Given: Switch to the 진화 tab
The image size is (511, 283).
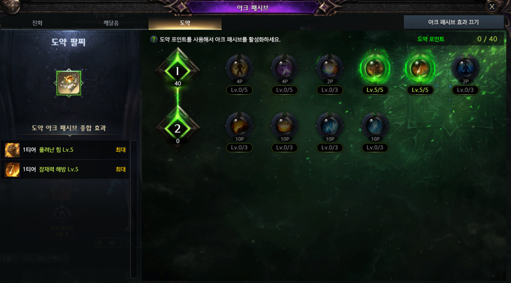Looking at the screenshot, I should click(x=37, y=23).
